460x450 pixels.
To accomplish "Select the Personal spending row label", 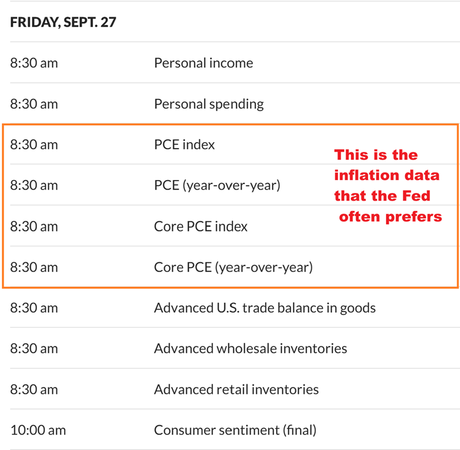I will click(209, 104).
